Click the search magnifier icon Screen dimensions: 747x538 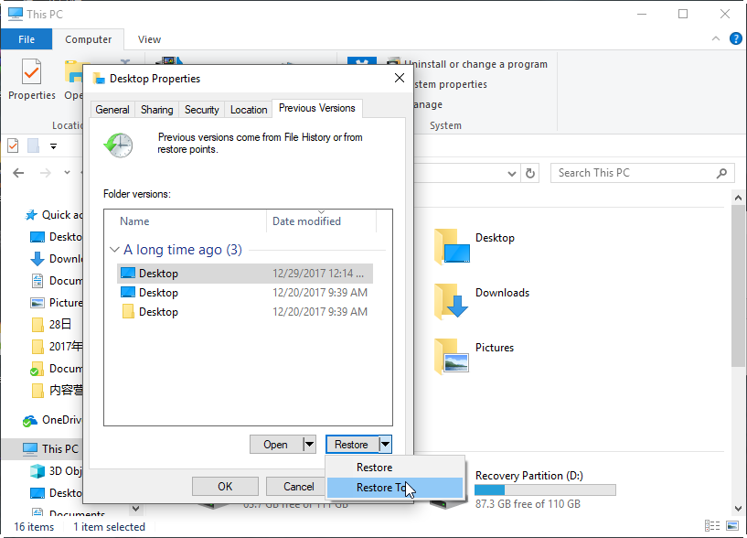tap(721, 173)
